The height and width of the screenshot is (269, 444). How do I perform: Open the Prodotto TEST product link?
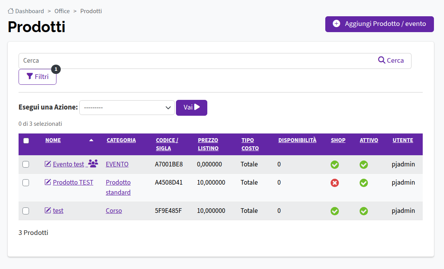pyautogui.click(x=73, y=182)
